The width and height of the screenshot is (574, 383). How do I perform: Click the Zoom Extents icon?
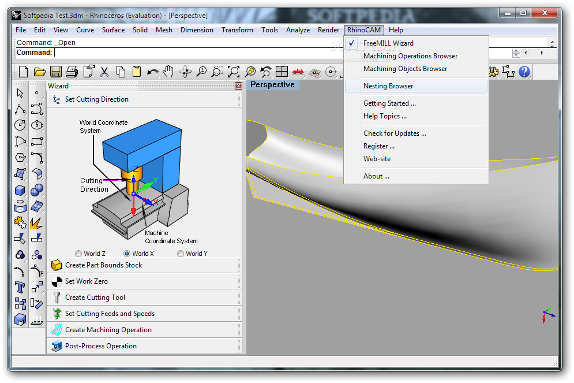pos(234,72)
